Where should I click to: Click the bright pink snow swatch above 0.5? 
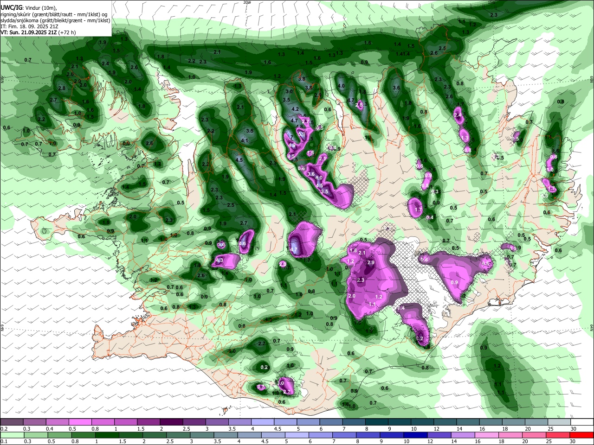[80, 422]
